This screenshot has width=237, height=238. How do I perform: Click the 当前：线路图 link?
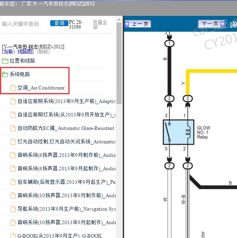point(18,51)
